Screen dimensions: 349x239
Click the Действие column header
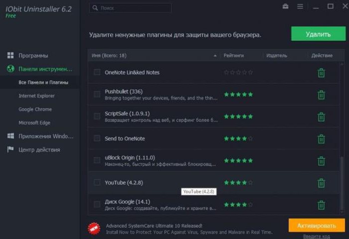[322, 56]
